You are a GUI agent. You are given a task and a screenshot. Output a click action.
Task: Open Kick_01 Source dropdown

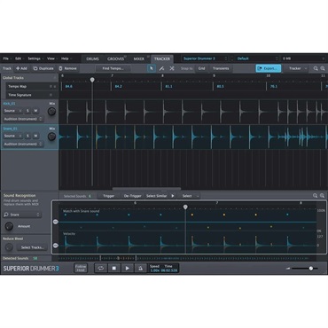pos(12,111)
